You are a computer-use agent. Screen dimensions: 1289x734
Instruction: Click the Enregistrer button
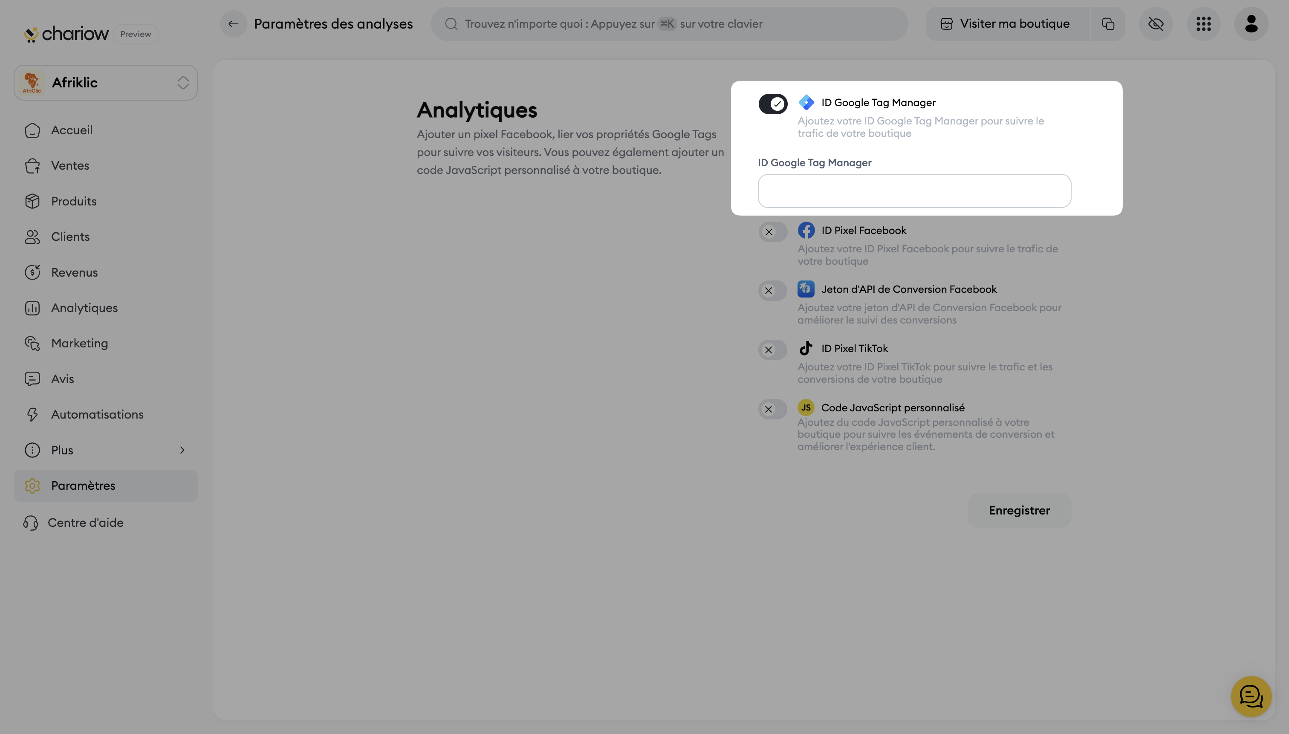click(1019, 510)
